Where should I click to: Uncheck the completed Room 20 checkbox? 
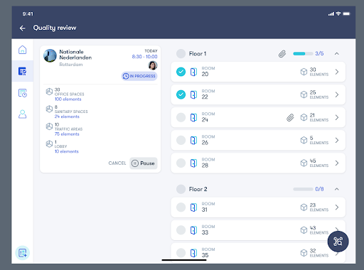(181, 72)
